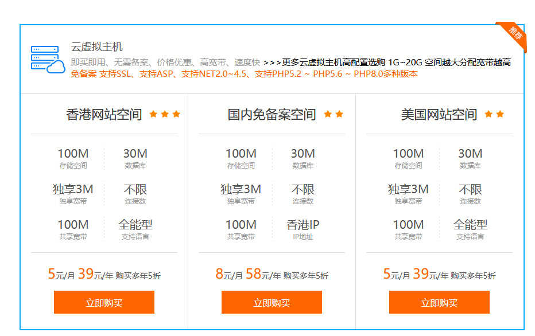The height and width of the screenshot is (336, 535).
Task: Click 100M 存储空间 in 美国 plan
Action: 408,158
